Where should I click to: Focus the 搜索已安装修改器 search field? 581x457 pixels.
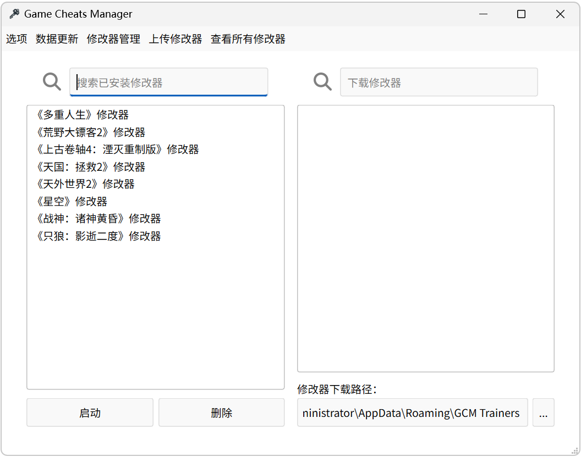pyautogui.click(x=168, y=82)
